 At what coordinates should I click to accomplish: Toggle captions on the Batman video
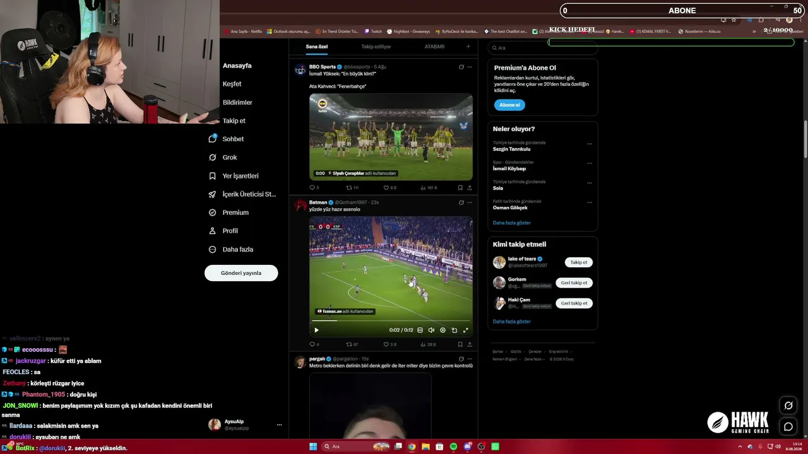pos(420,330)
